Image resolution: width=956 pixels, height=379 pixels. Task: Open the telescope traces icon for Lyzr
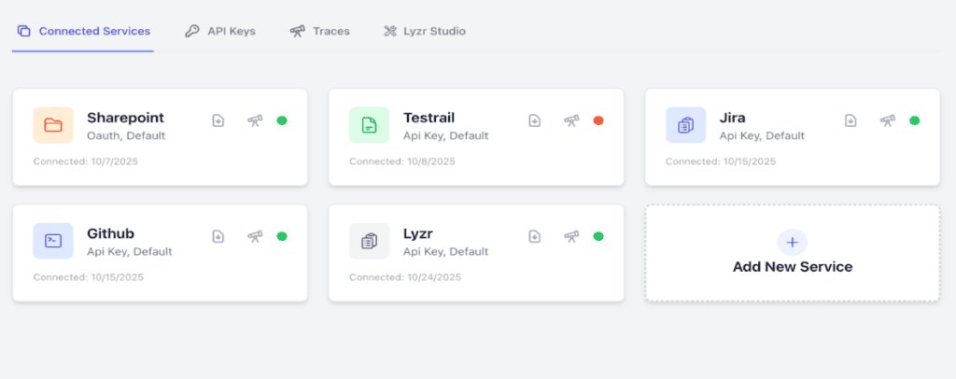click(571, 236)
